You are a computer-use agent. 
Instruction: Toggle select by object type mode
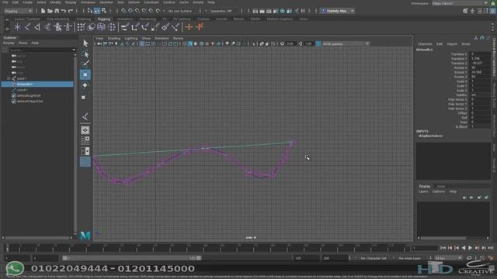(97, 11)
